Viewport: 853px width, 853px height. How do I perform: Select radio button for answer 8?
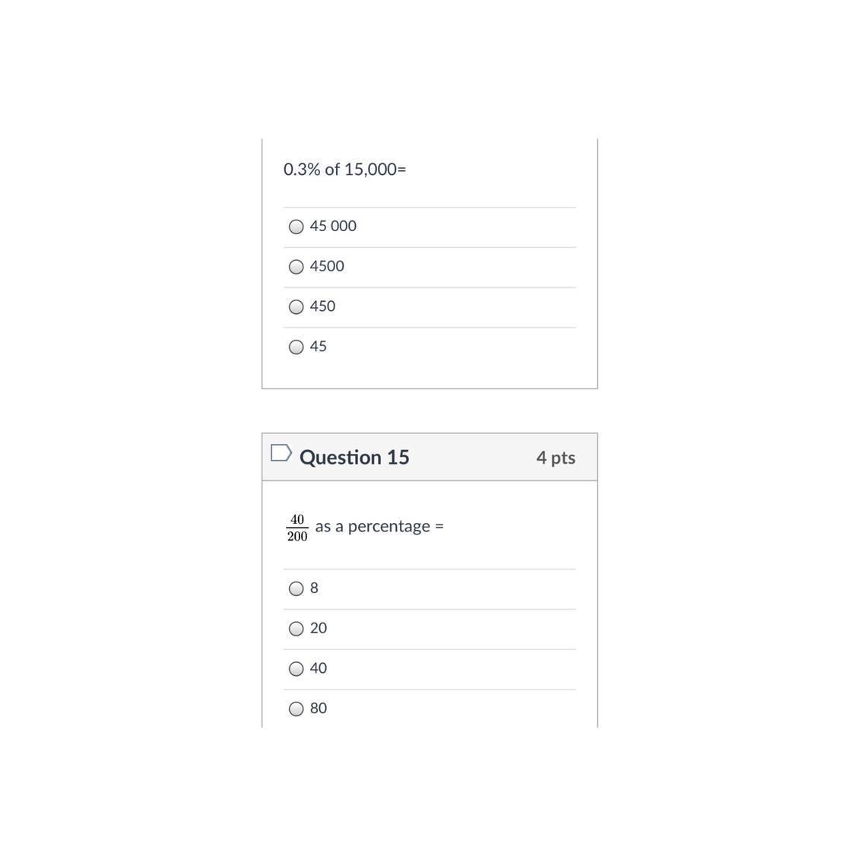coord(296,588)
